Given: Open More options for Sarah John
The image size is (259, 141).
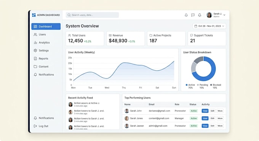Looking at the screenshot, I should 220,111.
